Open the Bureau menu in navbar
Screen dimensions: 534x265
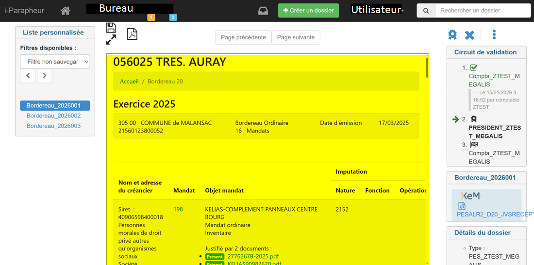[x=117, y=9]
